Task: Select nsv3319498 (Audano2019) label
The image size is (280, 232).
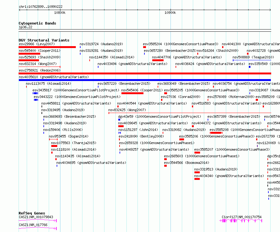Action: 65,123
